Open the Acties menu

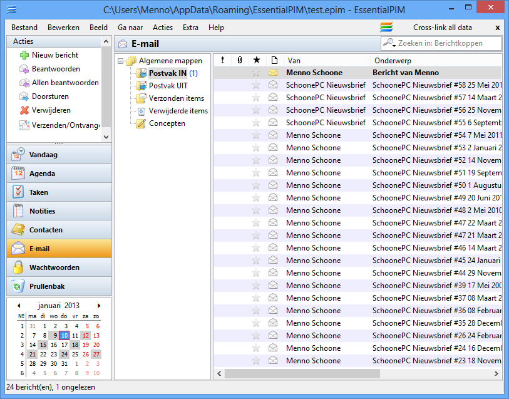pos(163,28)
